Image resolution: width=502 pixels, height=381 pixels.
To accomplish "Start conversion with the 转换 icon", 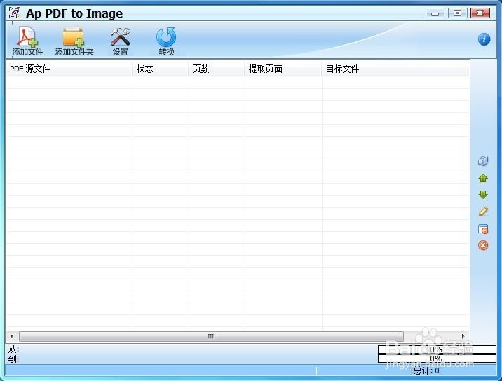I will (166, 41).
